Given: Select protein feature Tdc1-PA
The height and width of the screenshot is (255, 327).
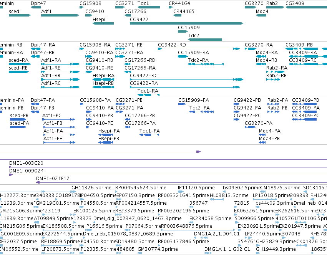Looking at the screenshot, I should [149, 135].
